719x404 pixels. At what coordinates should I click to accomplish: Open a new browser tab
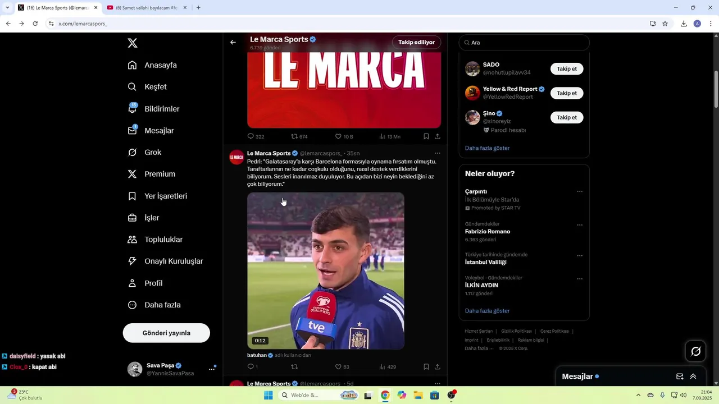(x=198, y=8)
